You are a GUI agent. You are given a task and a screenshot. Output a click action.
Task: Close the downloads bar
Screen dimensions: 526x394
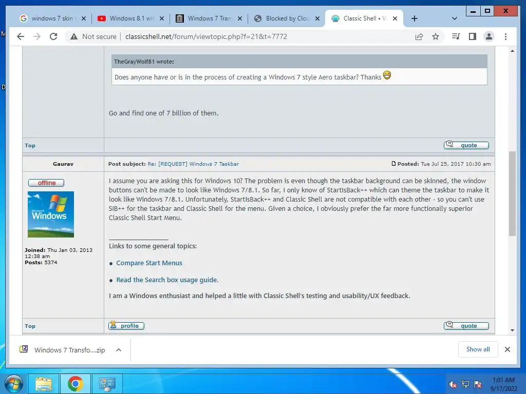point(507,349)
